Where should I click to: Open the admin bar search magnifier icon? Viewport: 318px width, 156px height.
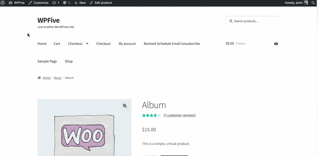[x=313, y=3]
